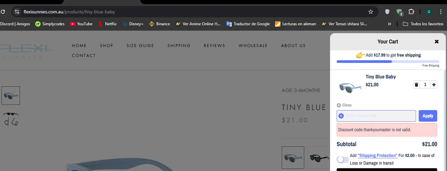Bookmark this page with the star icon

tap(371, 12)
